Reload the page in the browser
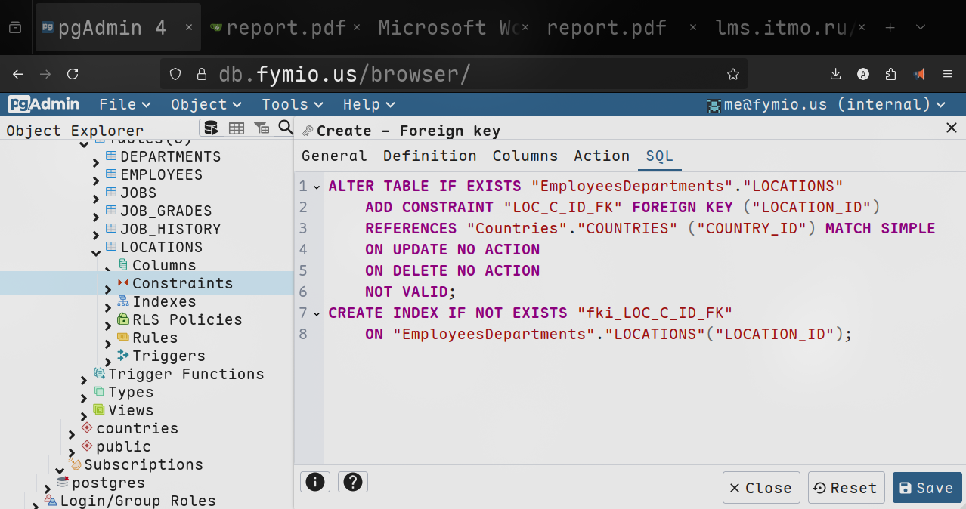Screen dimensions: 966x509 [73, 74]
